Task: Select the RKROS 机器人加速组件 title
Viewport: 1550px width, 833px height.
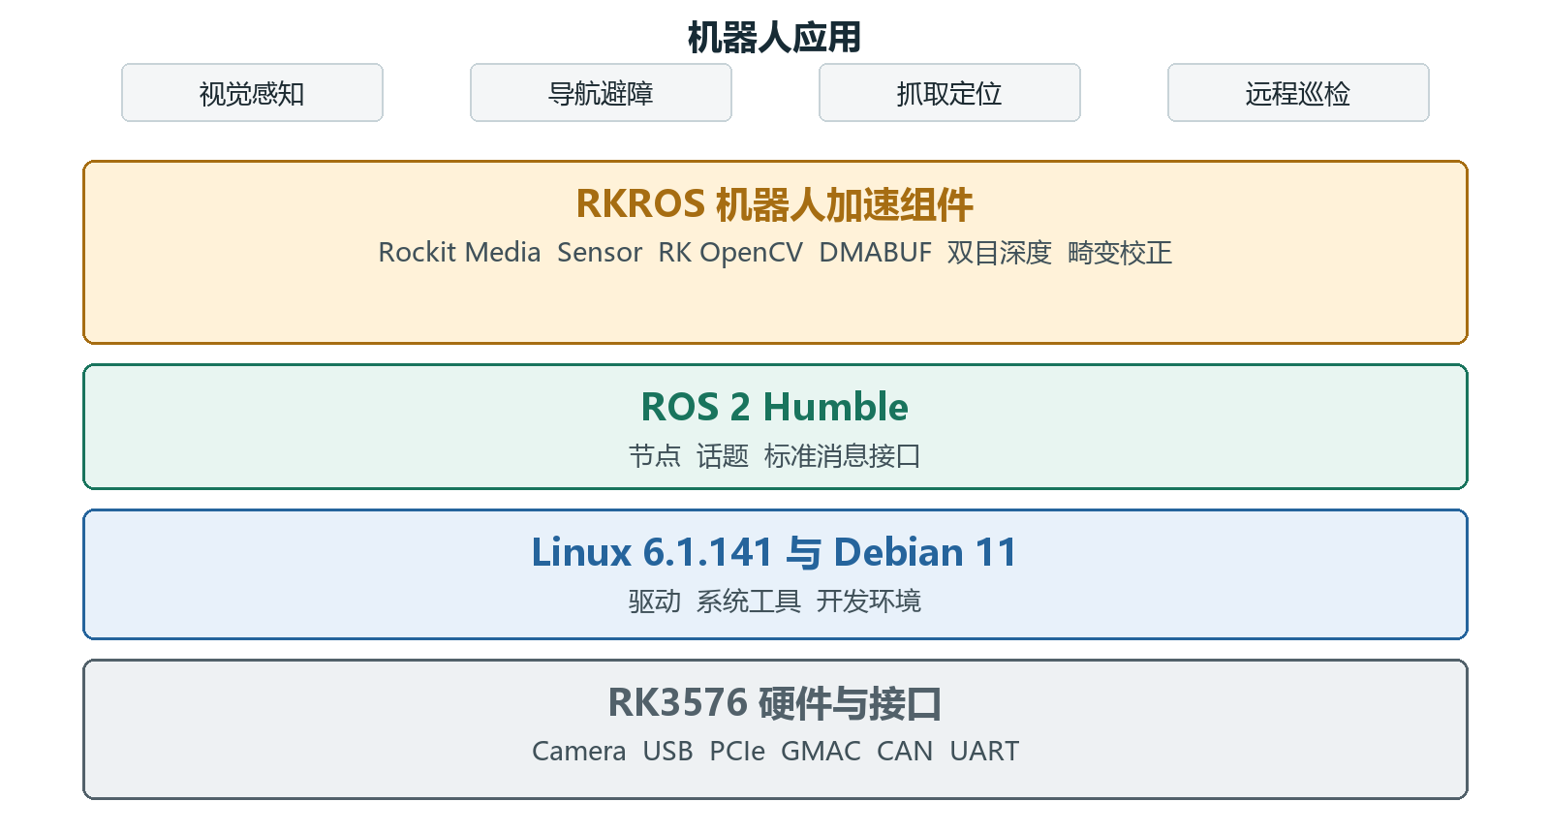Action: click(x=775, y=204)
